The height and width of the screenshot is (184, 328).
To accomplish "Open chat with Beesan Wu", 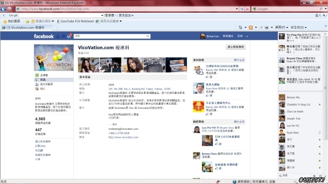I will click(293, 98).
